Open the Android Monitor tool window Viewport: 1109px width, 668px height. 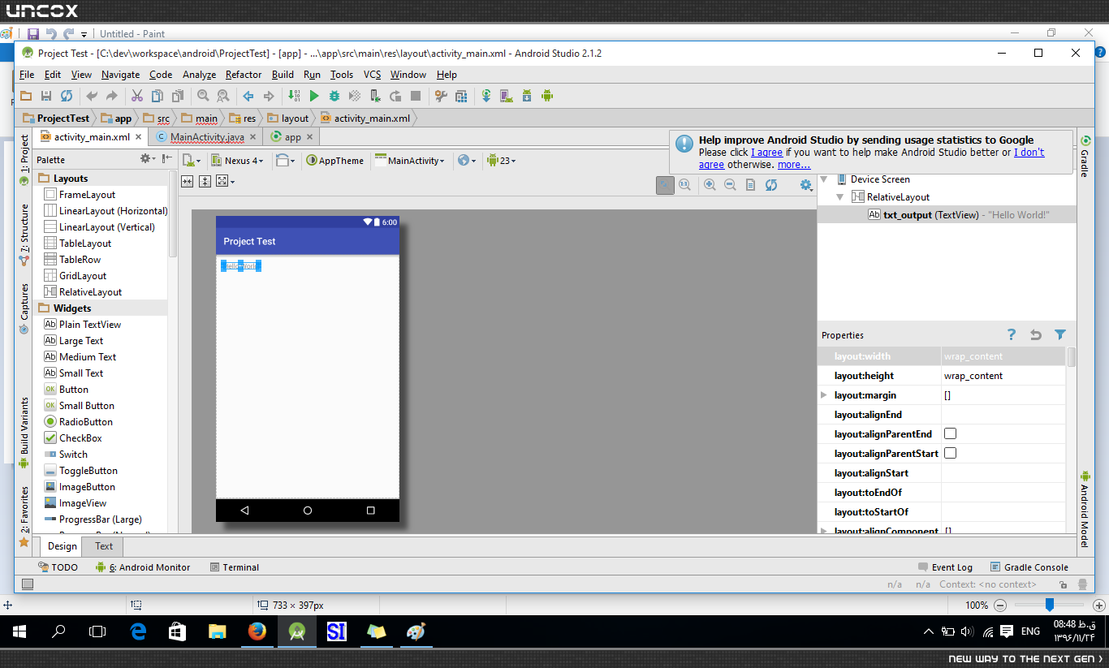(x=143, y=567)
